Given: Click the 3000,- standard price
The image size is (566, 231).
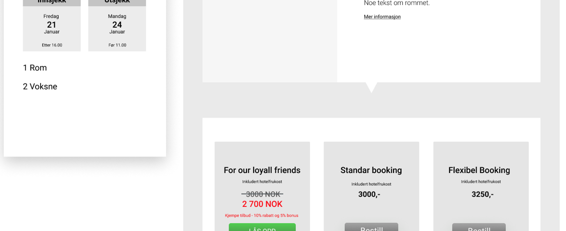Looking at the screenshot, I should (369, 195).
